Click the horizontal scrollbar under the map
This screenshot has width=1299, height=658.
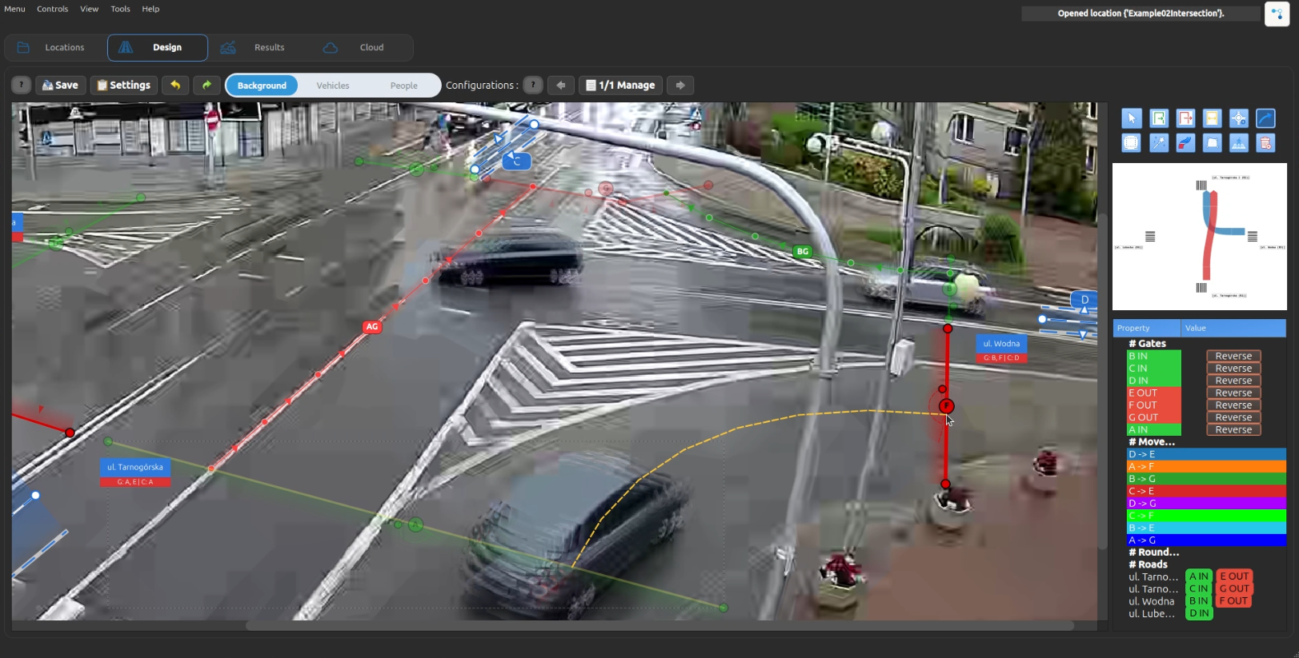pos(660,625)
